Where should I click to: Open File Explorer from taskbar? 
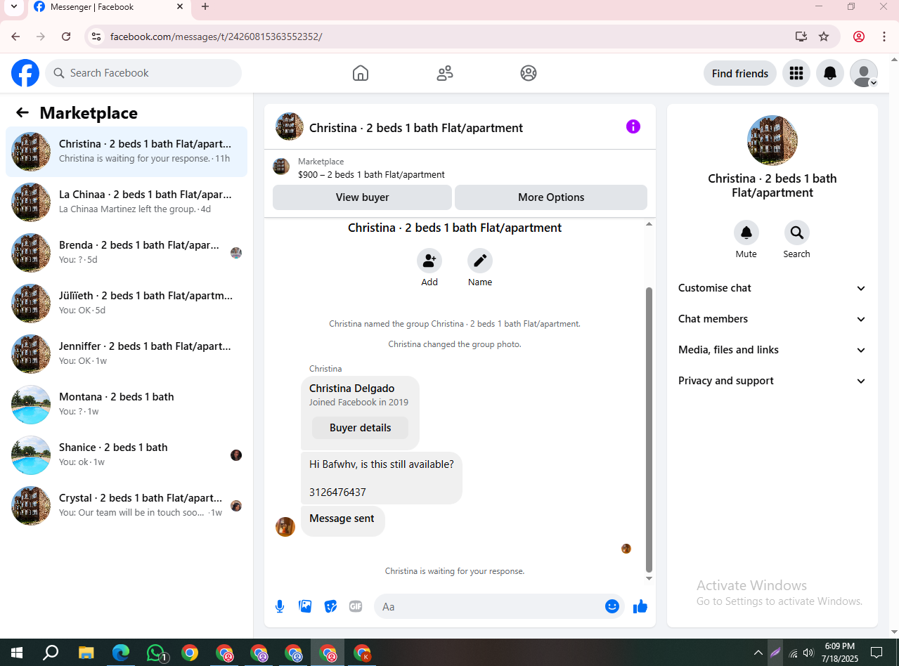[x=86, y=653]
